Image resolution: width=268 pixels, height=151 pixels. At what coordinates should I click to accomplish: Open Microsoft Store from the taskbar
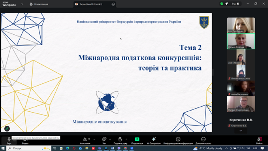61,148
